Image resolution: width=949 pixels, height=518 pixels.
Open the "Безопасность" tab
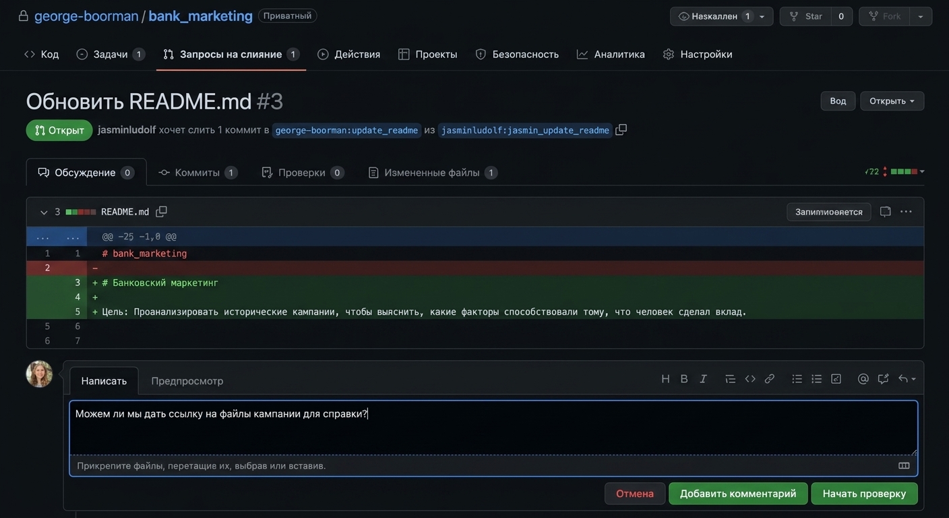517,54
